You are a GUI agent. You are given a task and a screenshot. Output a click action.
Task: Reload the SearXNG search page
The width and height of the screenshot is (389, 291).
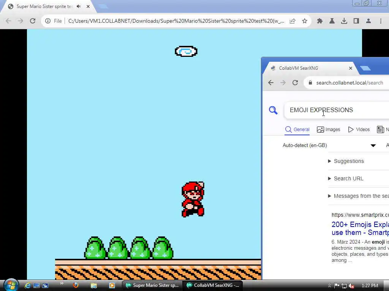point(295,83)
